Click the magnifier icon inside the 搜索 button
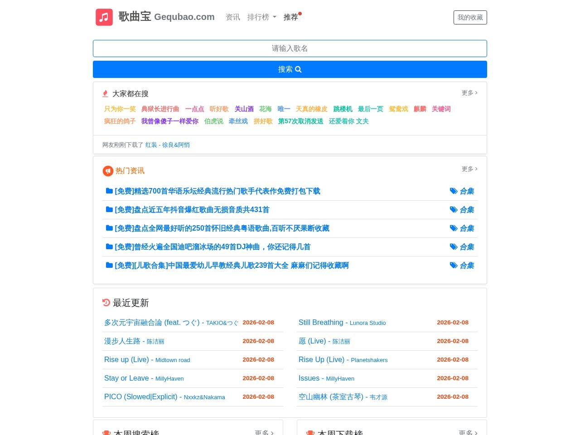 coord(298,69)
